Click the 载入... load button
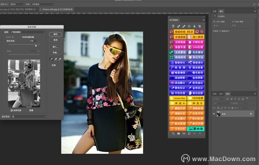 [56, 47]
